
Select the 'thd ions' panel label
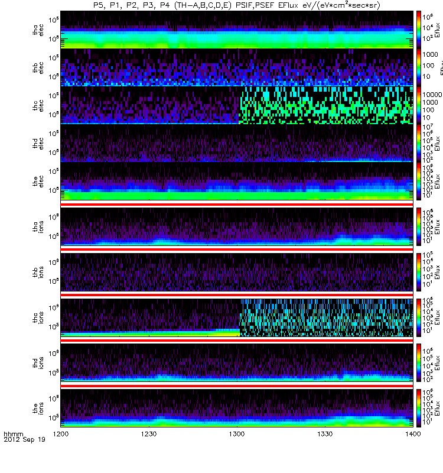pos(38,362)
